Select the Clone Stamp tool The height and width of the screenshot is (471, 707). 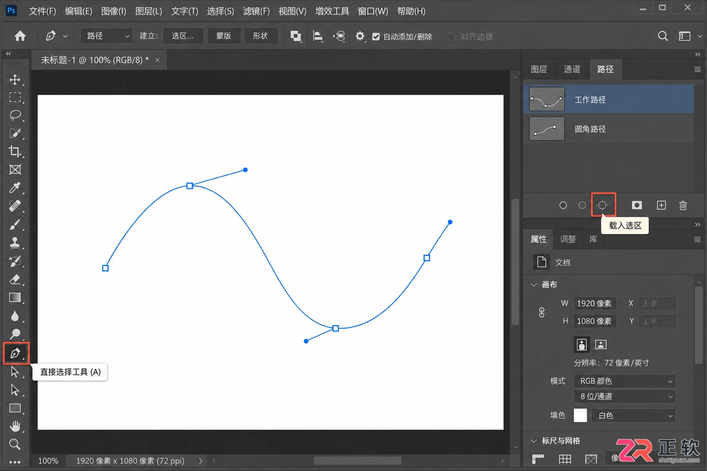point(15,243)
